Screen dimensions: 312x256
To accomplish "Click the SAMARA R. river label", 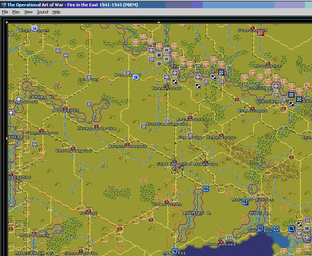I will (x=41, y=97).
